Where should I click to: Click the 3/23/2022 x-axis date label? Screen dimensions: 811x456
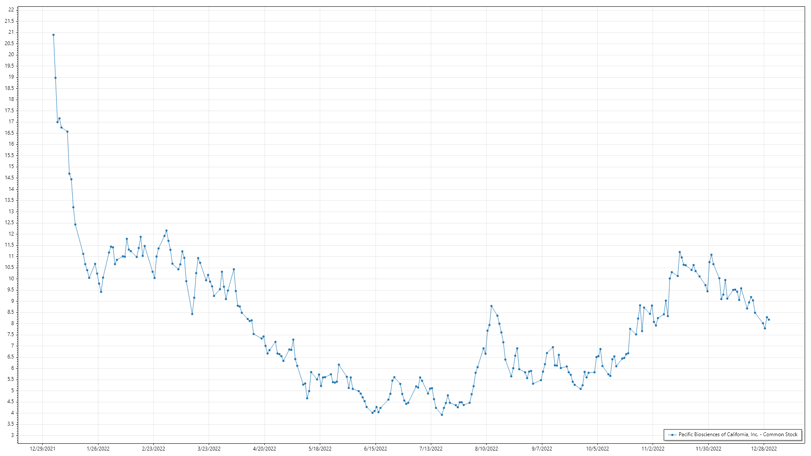tap(209, 448)
